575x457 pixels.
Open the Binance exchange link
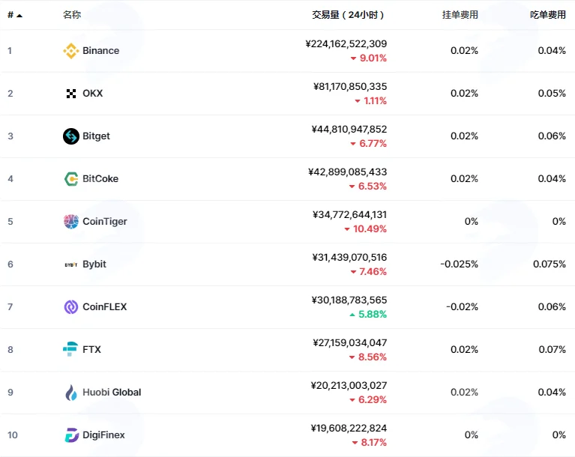click(x=101, y=51)
